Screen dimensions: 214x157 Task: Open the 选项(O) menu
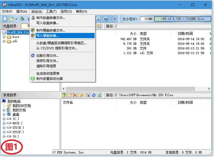pos(66,11)
